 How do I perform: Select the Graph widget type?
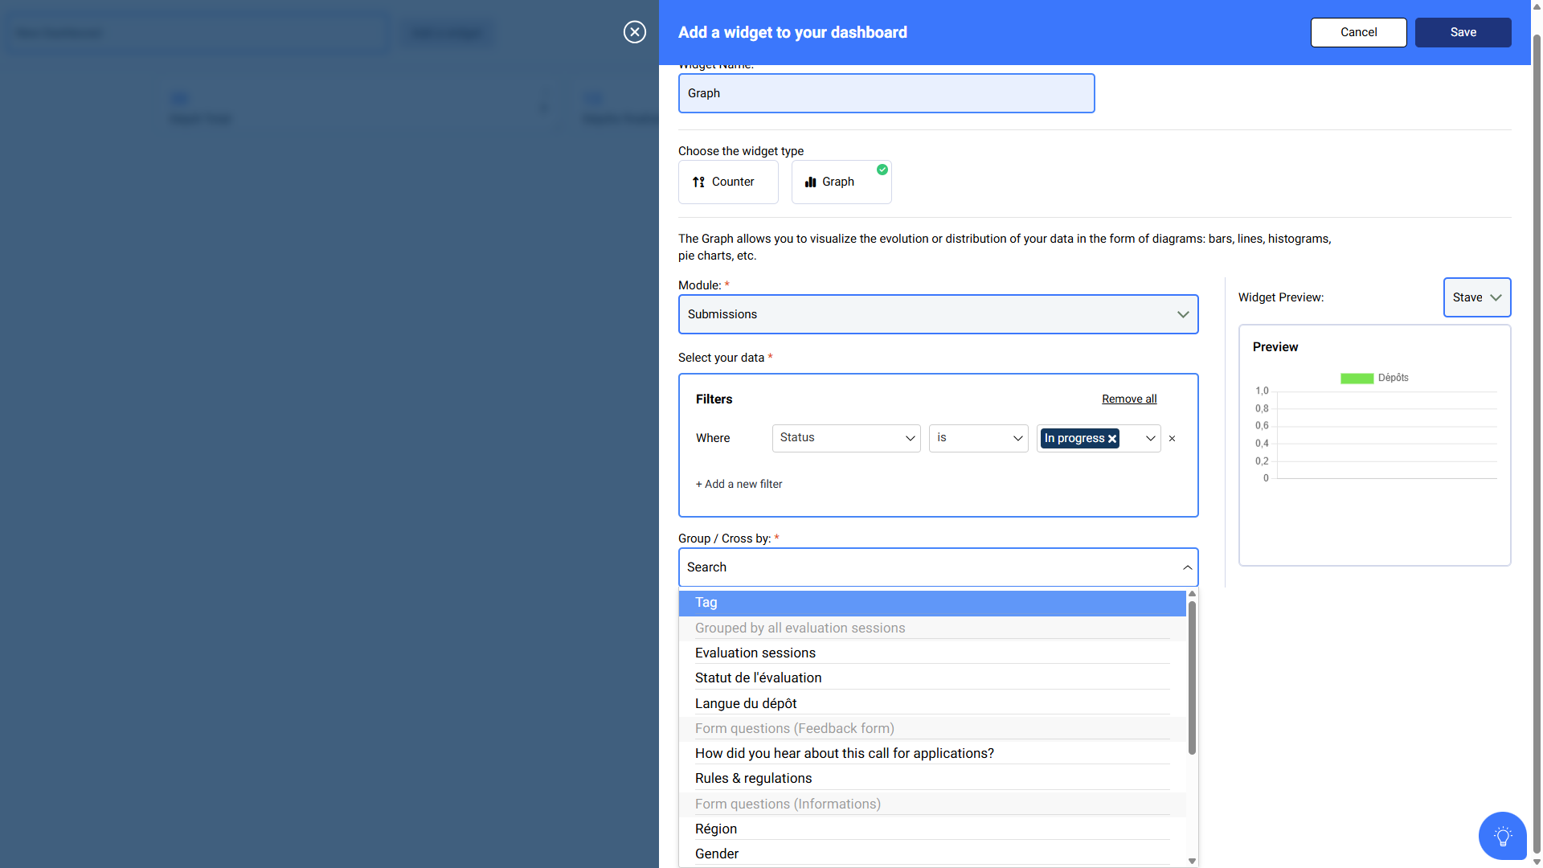coord(841,182)
